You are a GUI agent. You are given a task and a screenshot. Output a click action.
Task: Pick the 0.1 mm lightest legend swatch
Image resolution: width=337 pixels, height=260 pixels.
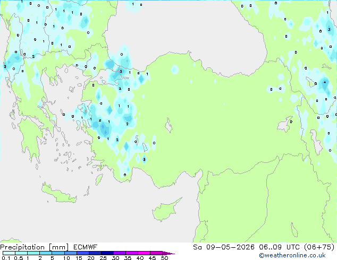(x=9, y=253)
